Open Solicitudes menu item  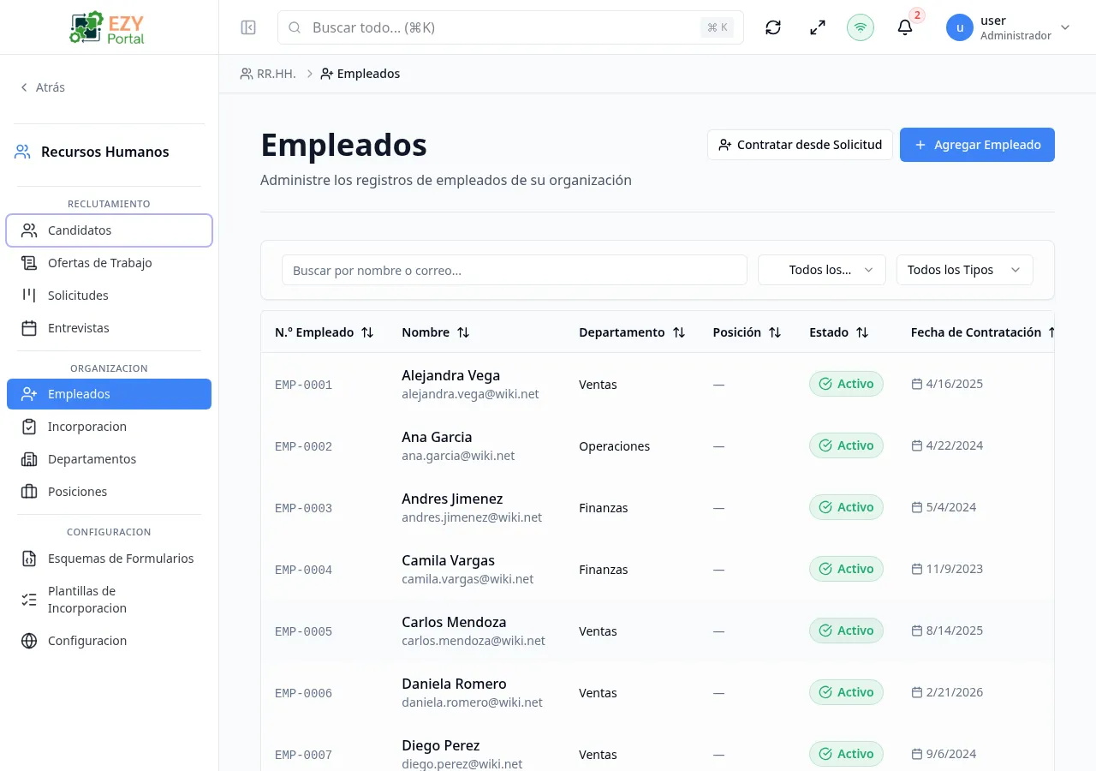[x=109, y=296]
